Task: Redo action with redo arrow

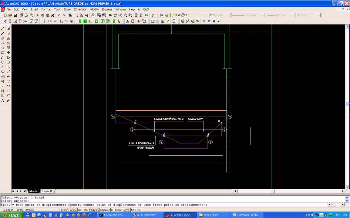Action: click(64, 15)
